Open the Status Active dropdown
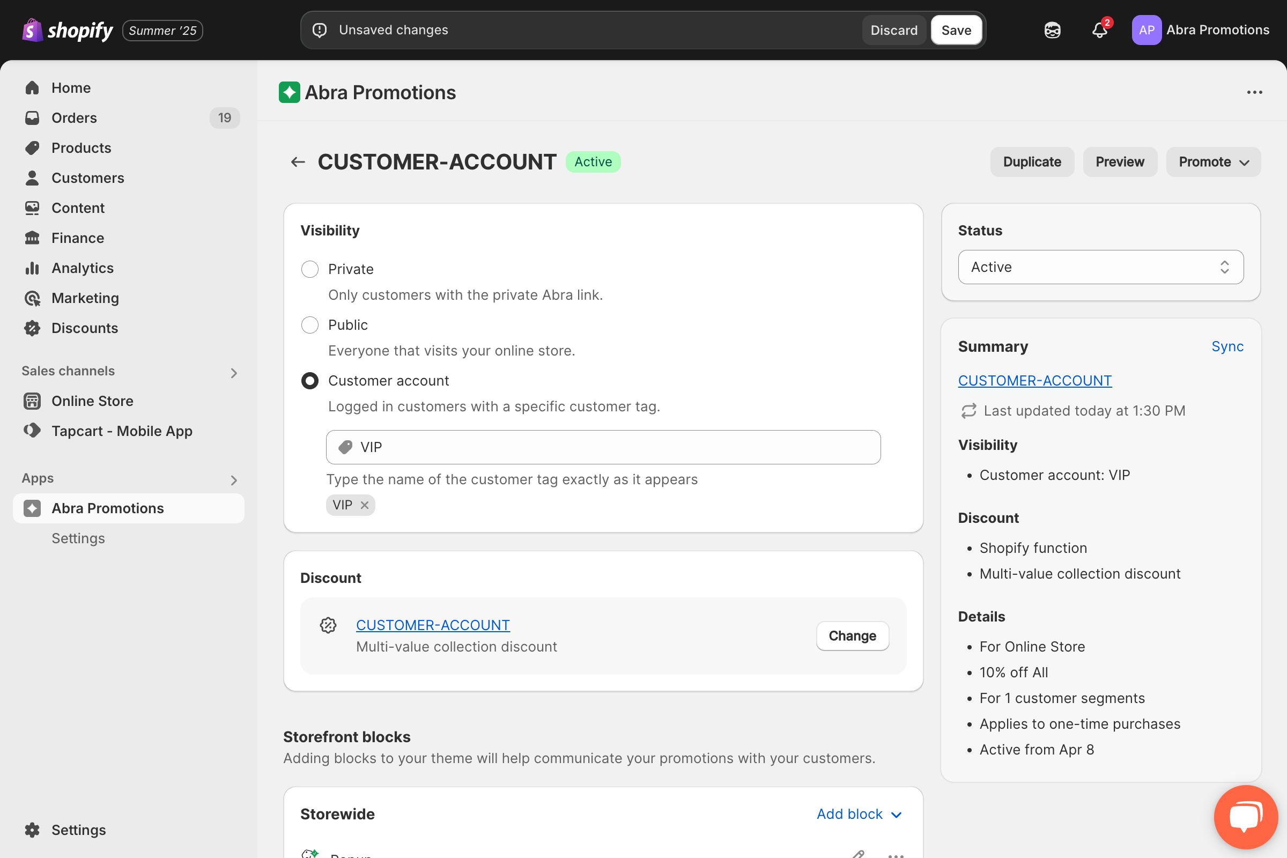The image size is (1287, 858). pyautogui.click(x=1100, y=267)
